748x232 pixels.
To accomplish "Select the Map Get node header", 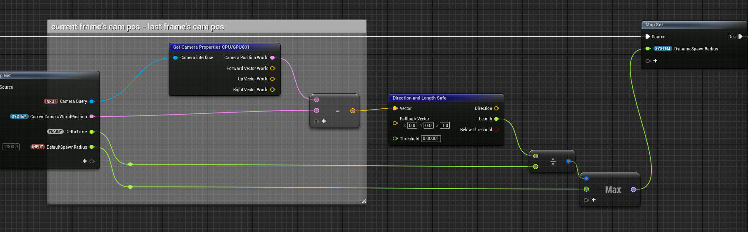I will pos(50,75).
